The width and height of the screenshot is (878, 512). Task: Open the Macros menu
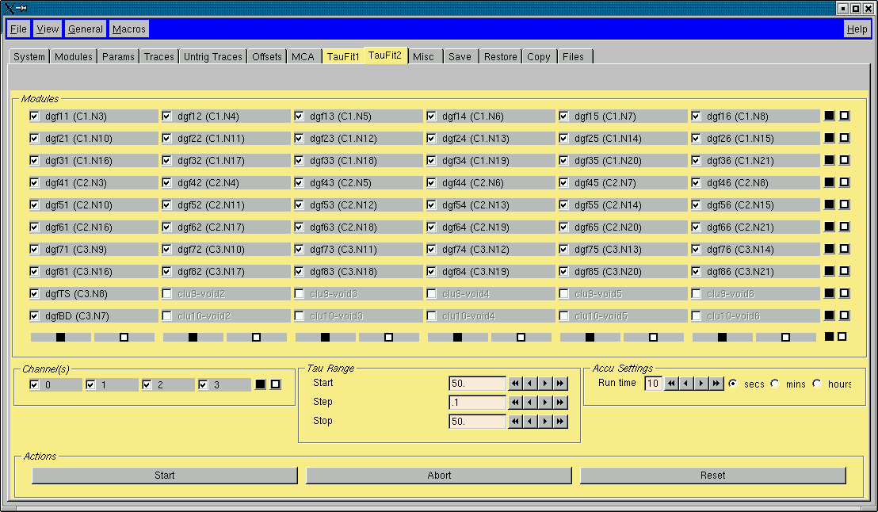pyautogui.click(x=129, y=29)
